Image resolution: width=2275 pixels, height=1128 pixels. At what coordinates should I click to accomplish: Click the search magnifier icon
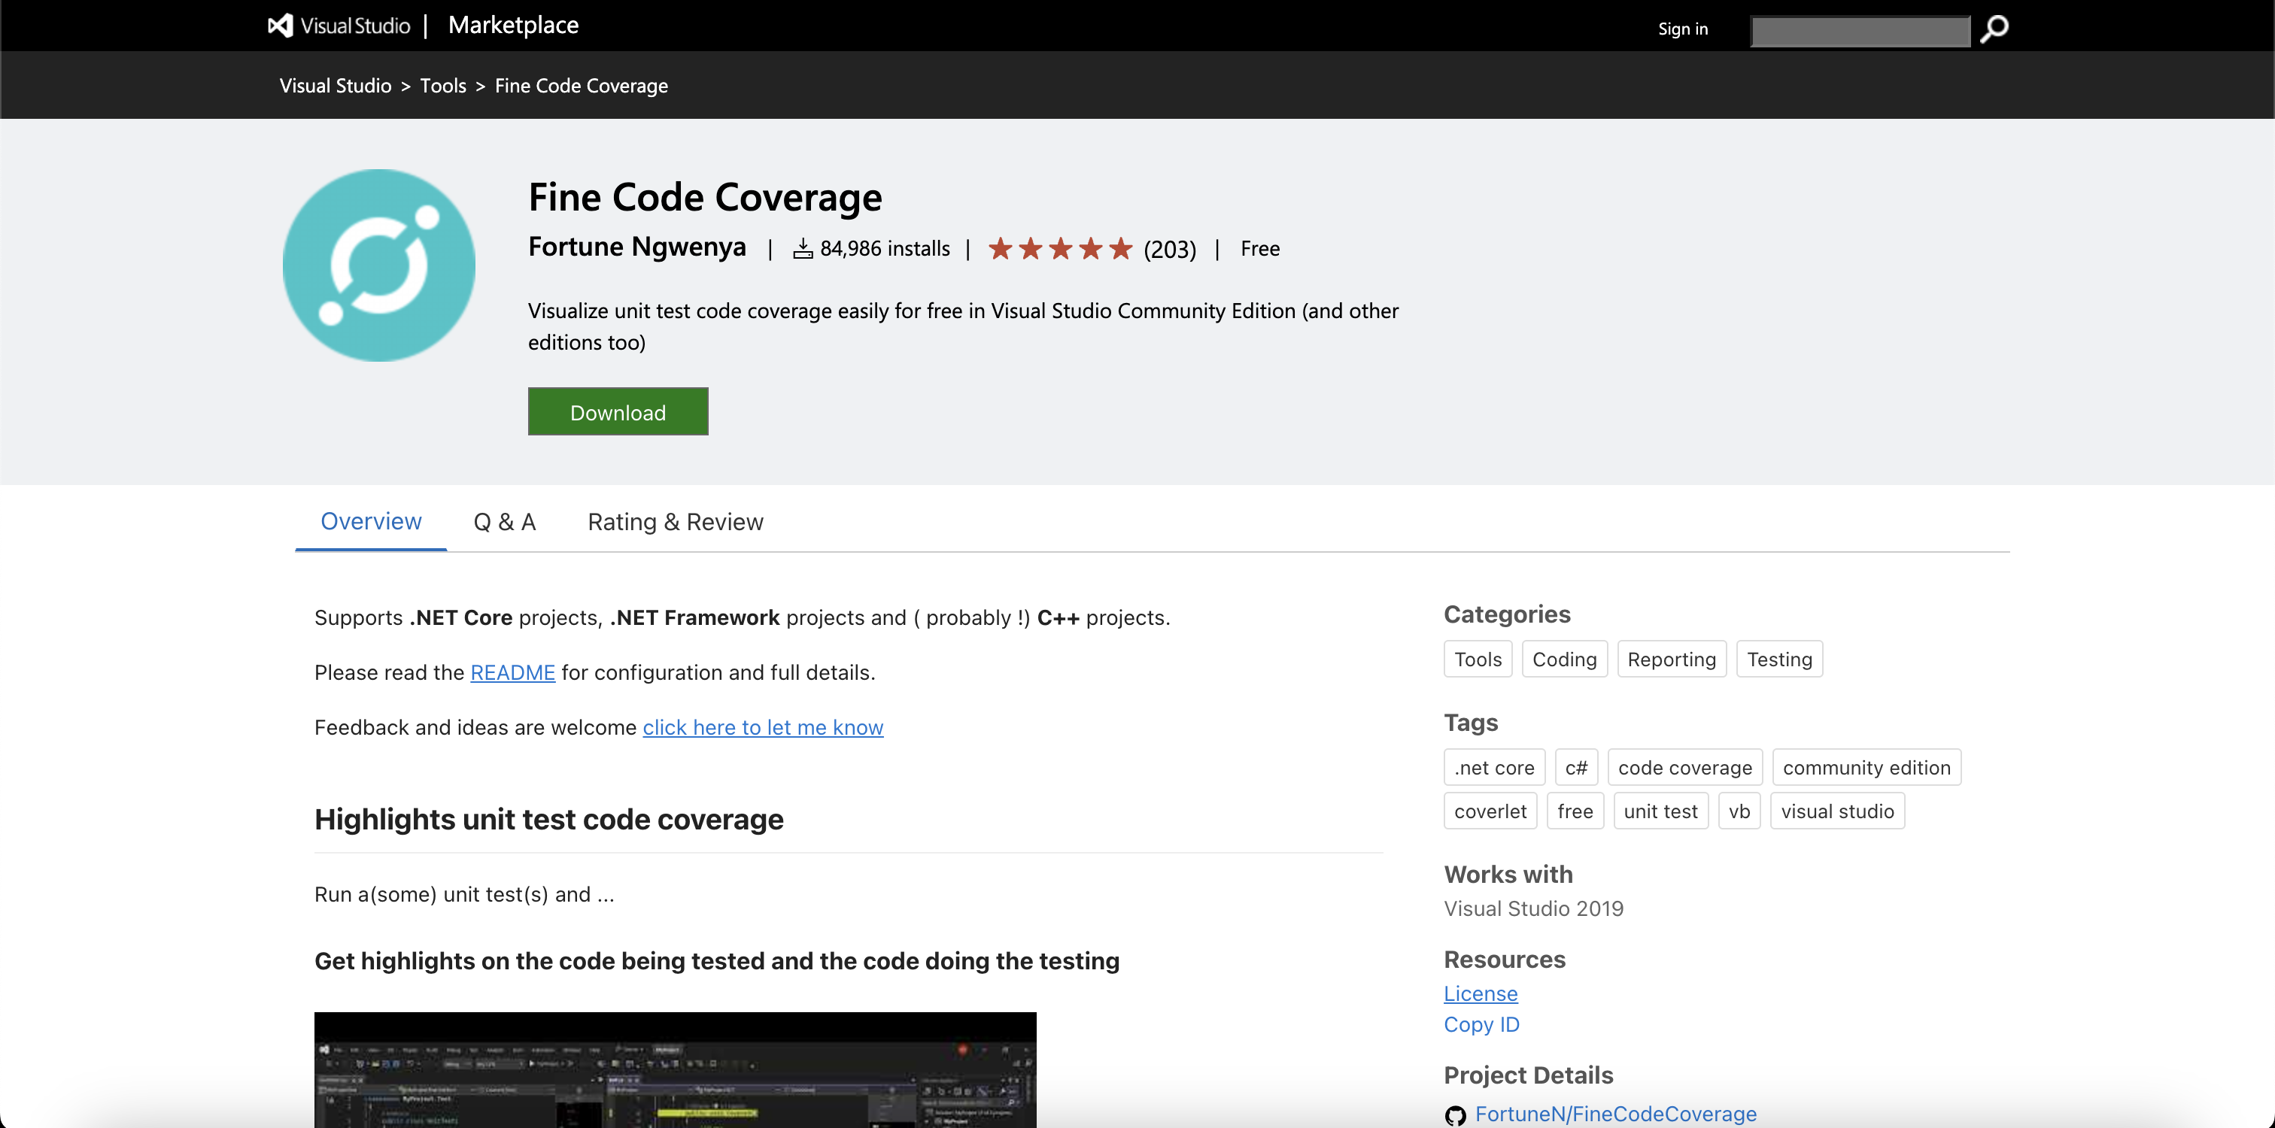pos(1994,29)
